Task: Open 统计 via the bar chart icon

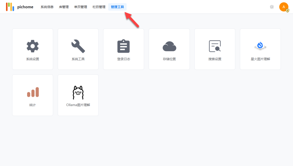Action: 32,92
